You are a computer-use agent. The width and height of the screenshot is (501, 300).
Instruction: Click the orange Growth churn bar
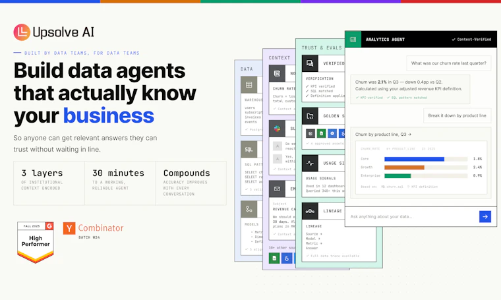pyautogui.click(x=404, y=167)
